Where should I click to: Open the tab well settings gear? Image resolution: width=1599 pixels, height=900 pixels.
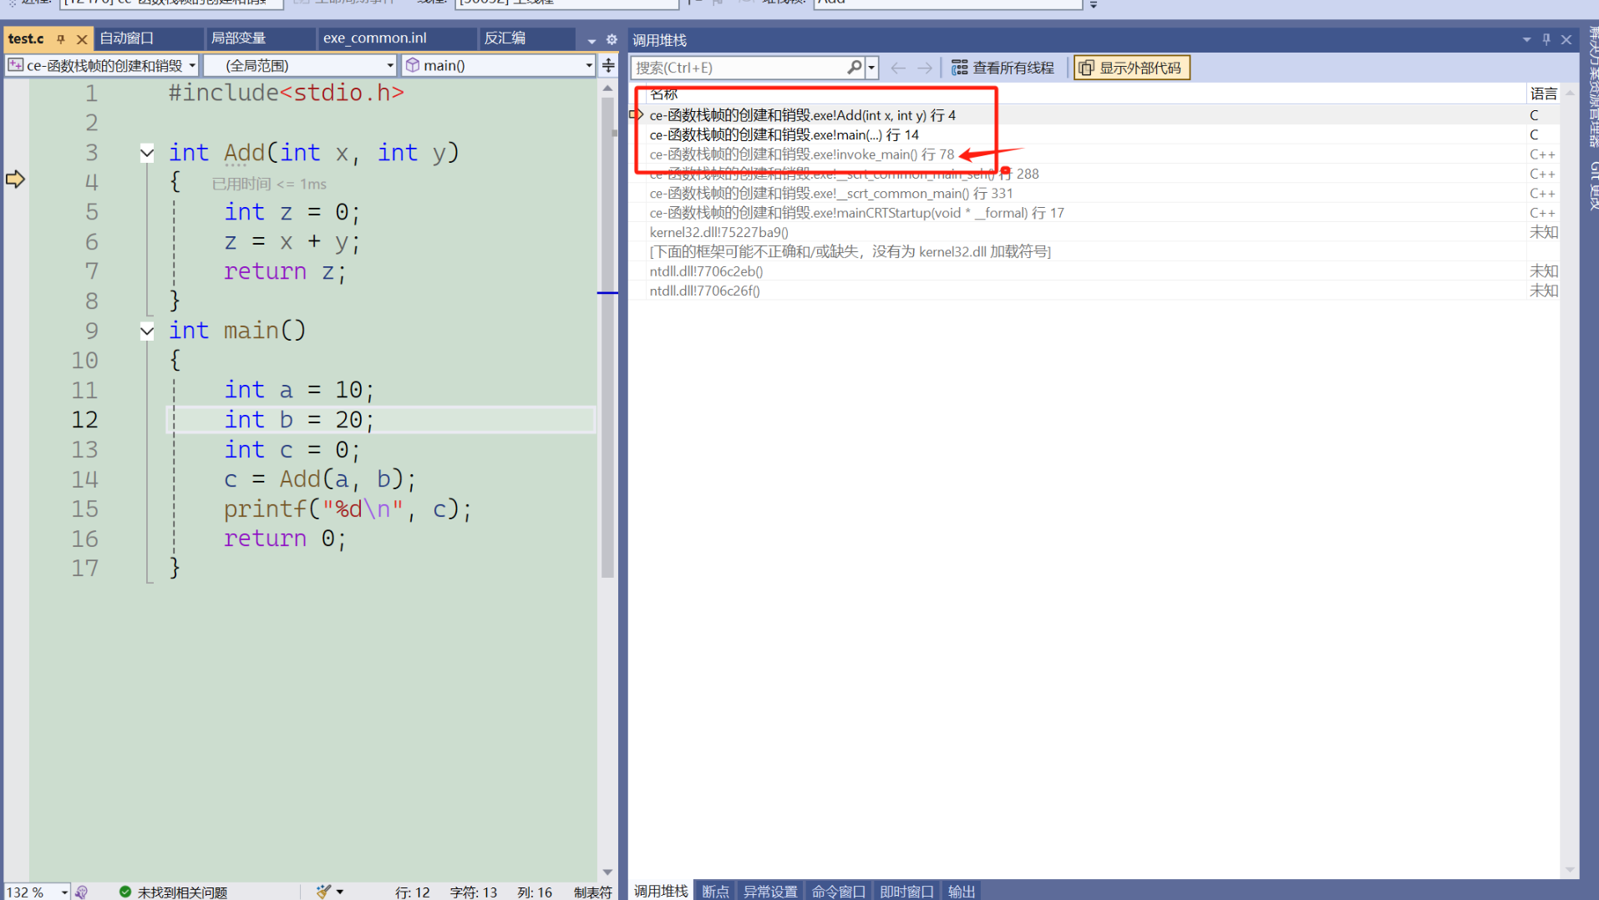click(612, 40)
